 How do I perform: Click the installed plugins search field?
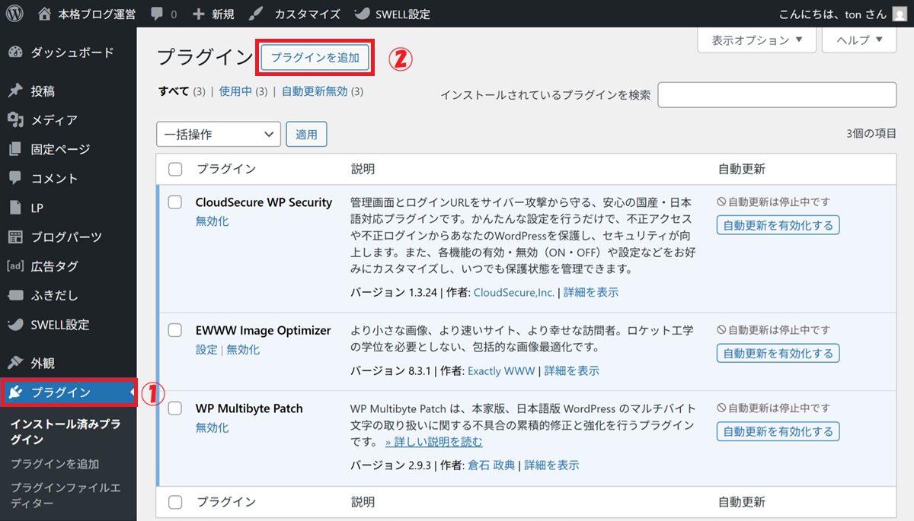click(777, 95)
